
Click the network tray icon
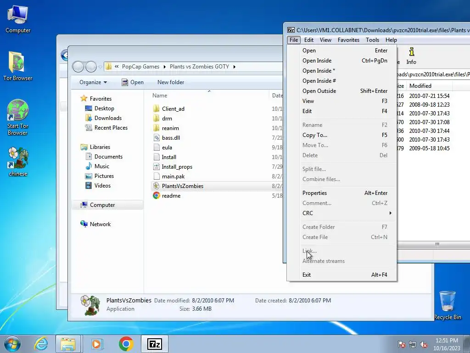(x=413, y=345)
